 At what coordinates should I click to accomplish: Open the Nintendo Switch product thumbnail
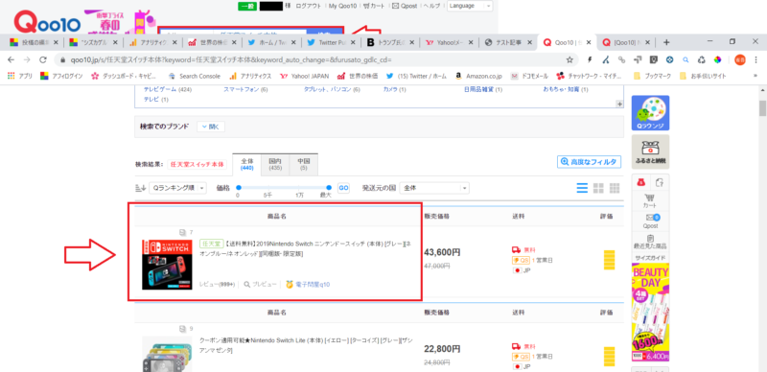coord(167,265)
